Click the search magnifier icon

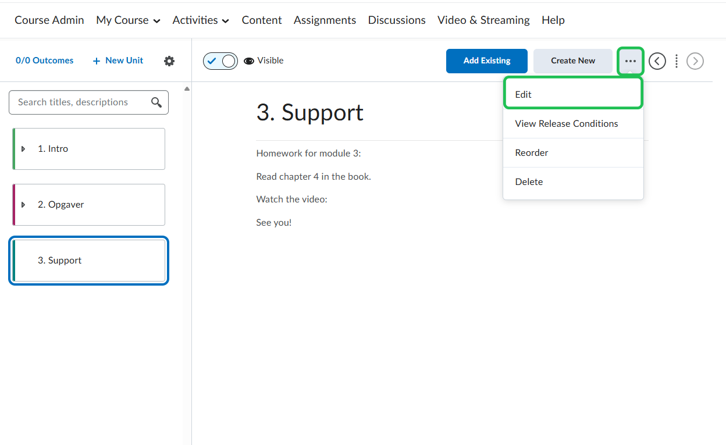click(156, 102)
